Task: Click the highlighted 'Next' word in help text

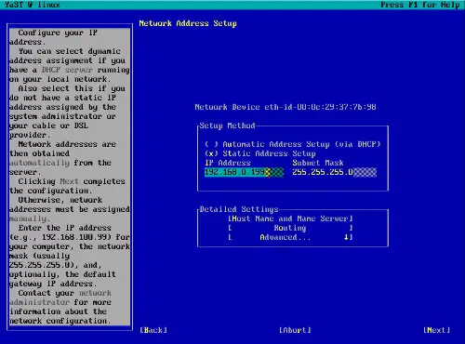Action: click(x=69, y=181)
